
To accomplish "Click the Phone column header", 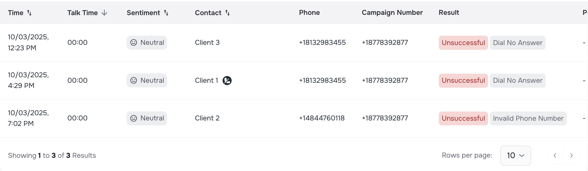I will [x=309, y=13].
